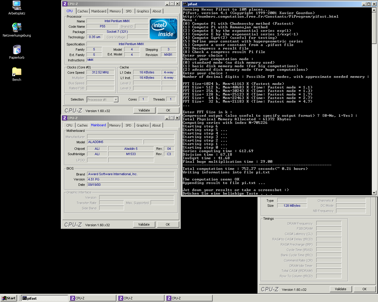Click the Intel inside logo
Viewport: 378px width, 302px height.
click(x=163, y=29)
